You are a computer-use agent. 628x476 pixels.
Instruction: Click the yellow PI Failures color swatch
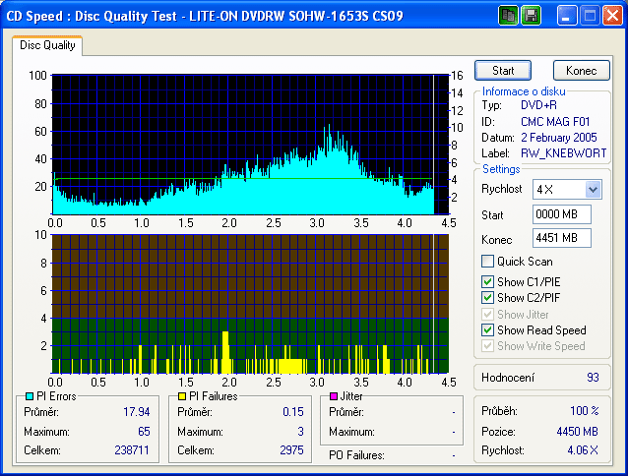point(181,395)
